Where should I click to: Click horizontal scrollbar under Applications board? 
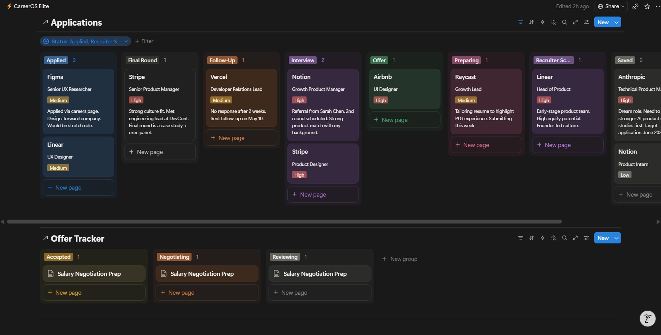pos(284,222)
